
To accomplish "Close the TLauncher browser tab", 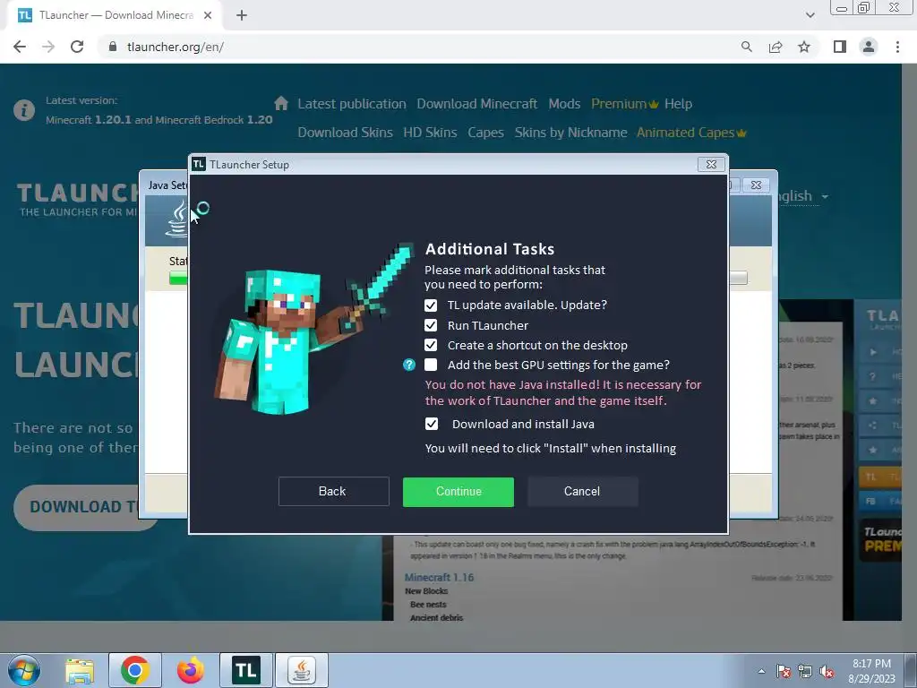I will click(208, 15).
